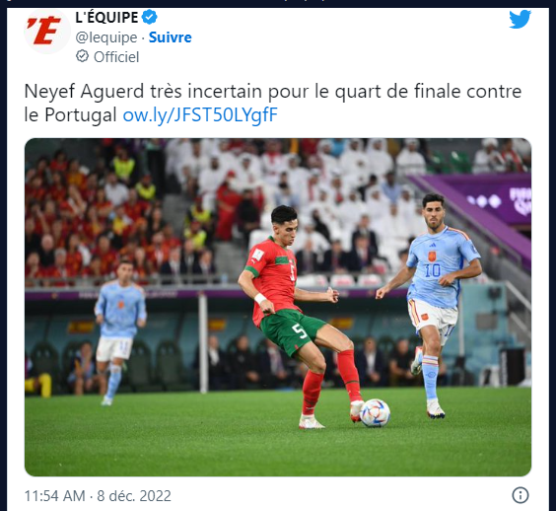Click the L'ÉQUIPE display name
Viewport: 556px width, 511px height.
coord(106,18)
